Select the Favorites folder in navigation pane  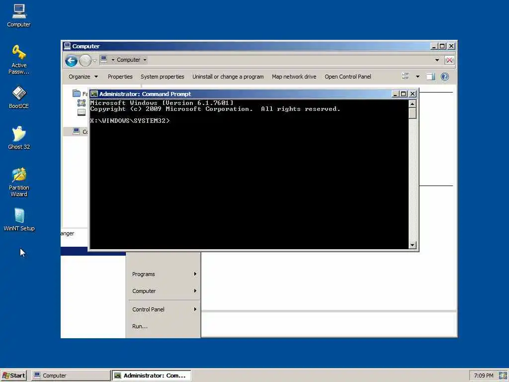point(80,94)
